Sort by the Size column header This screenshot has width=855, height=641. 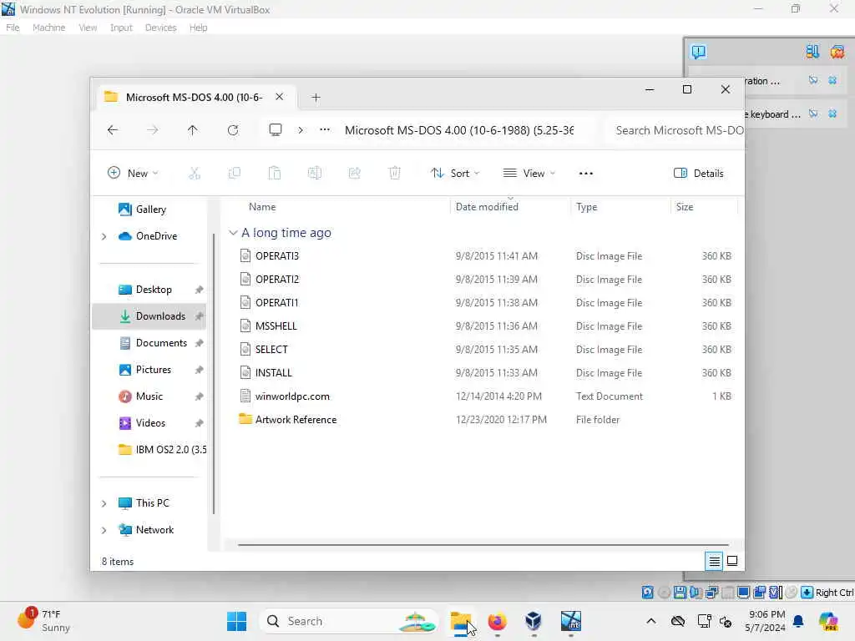[685, 207]
